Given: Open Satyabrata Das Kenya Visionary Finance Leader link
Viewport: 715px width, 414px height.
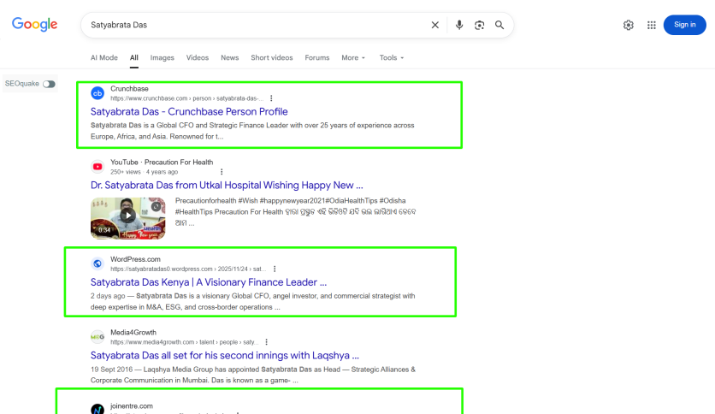Looking at the screenshot, I should 209,282.
